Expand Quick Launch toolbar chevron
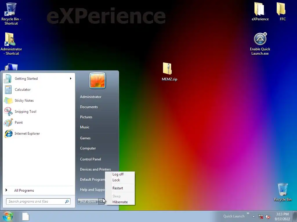This screenshot has height=222, width=297. [248, 213]
